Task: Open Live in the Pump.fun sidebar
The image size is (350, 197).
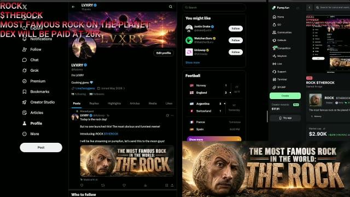Action: tap(277, 64)
